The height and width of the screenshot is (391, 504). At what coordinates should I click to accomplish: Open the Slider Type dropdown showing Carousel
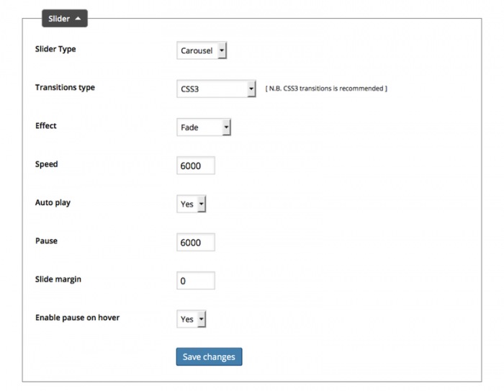(202, 50)
